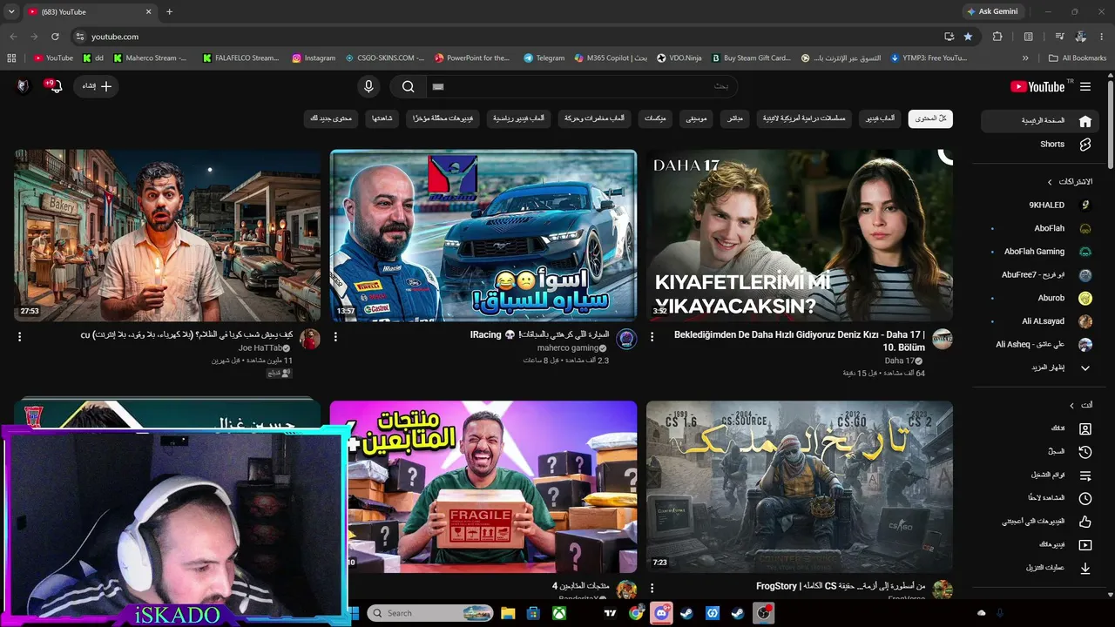Select the 'New to you' filter chip

pos(331,118)
